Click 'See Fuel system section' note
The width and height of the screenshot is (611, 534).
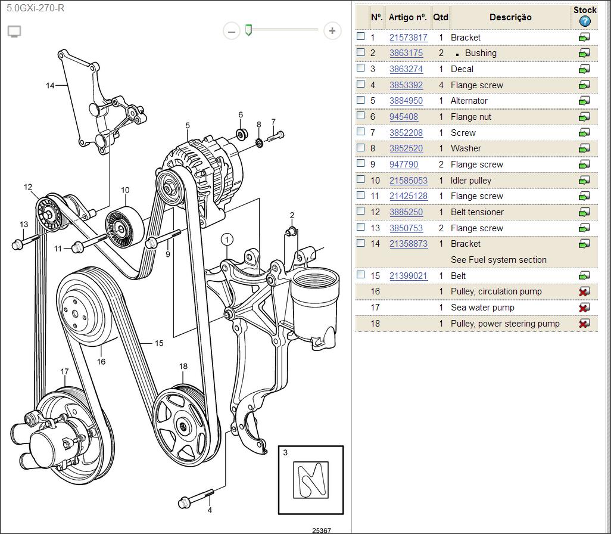[x=498, y=260]
